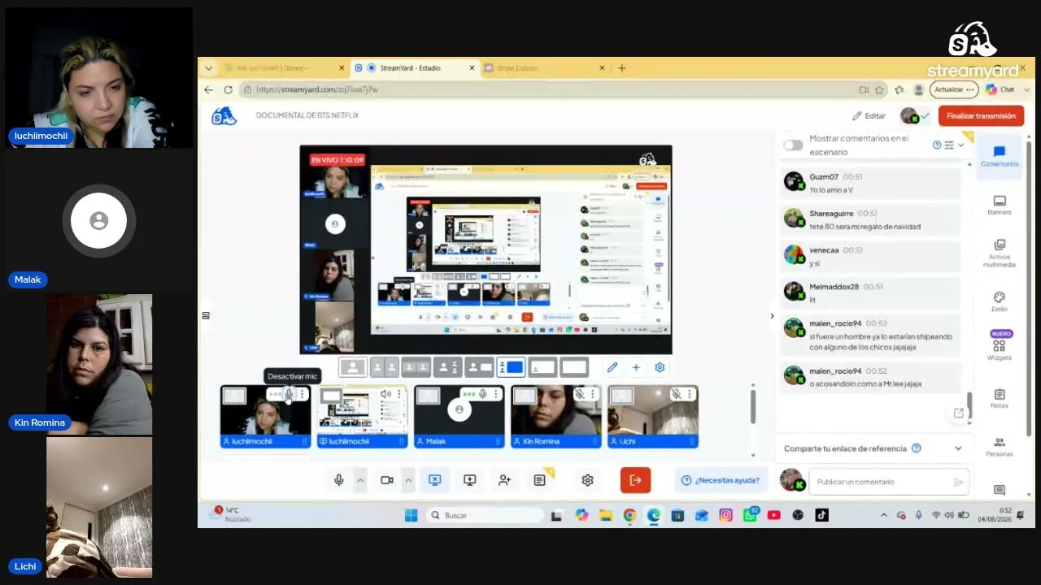Click the browser favorites star icon

[879, 89]
